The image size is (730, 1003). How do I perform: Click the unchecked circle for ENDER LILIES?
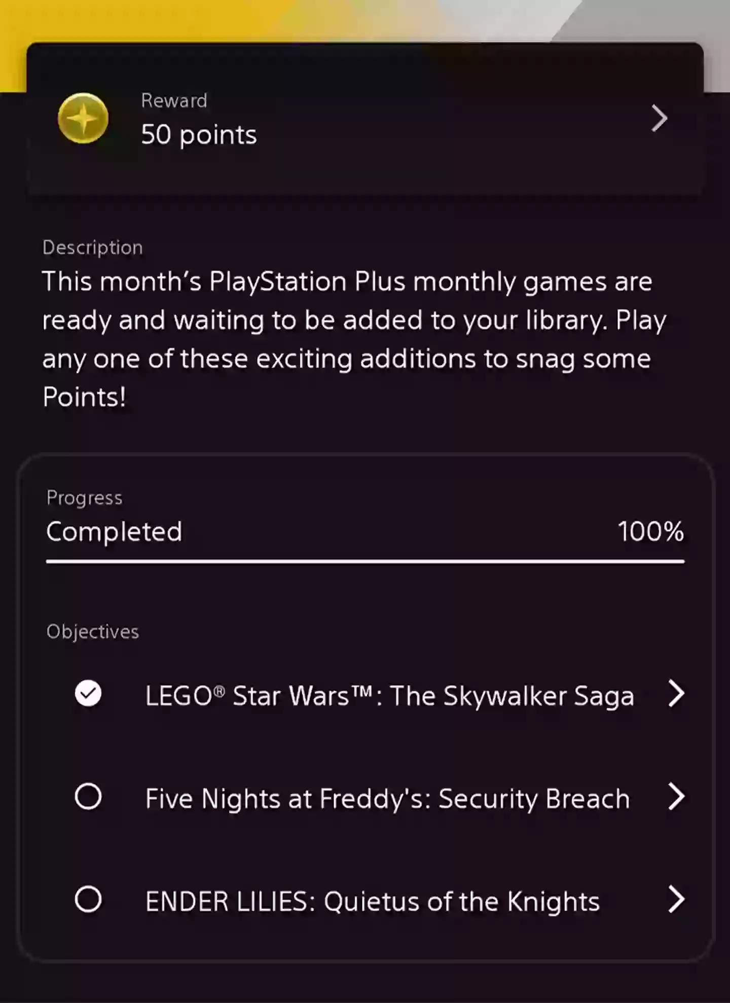88,900
